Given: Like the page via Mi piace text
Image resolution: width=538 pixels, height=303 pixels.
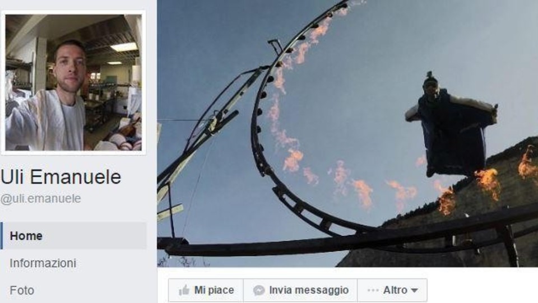Looking at the screenshot, I should (214, 290).
